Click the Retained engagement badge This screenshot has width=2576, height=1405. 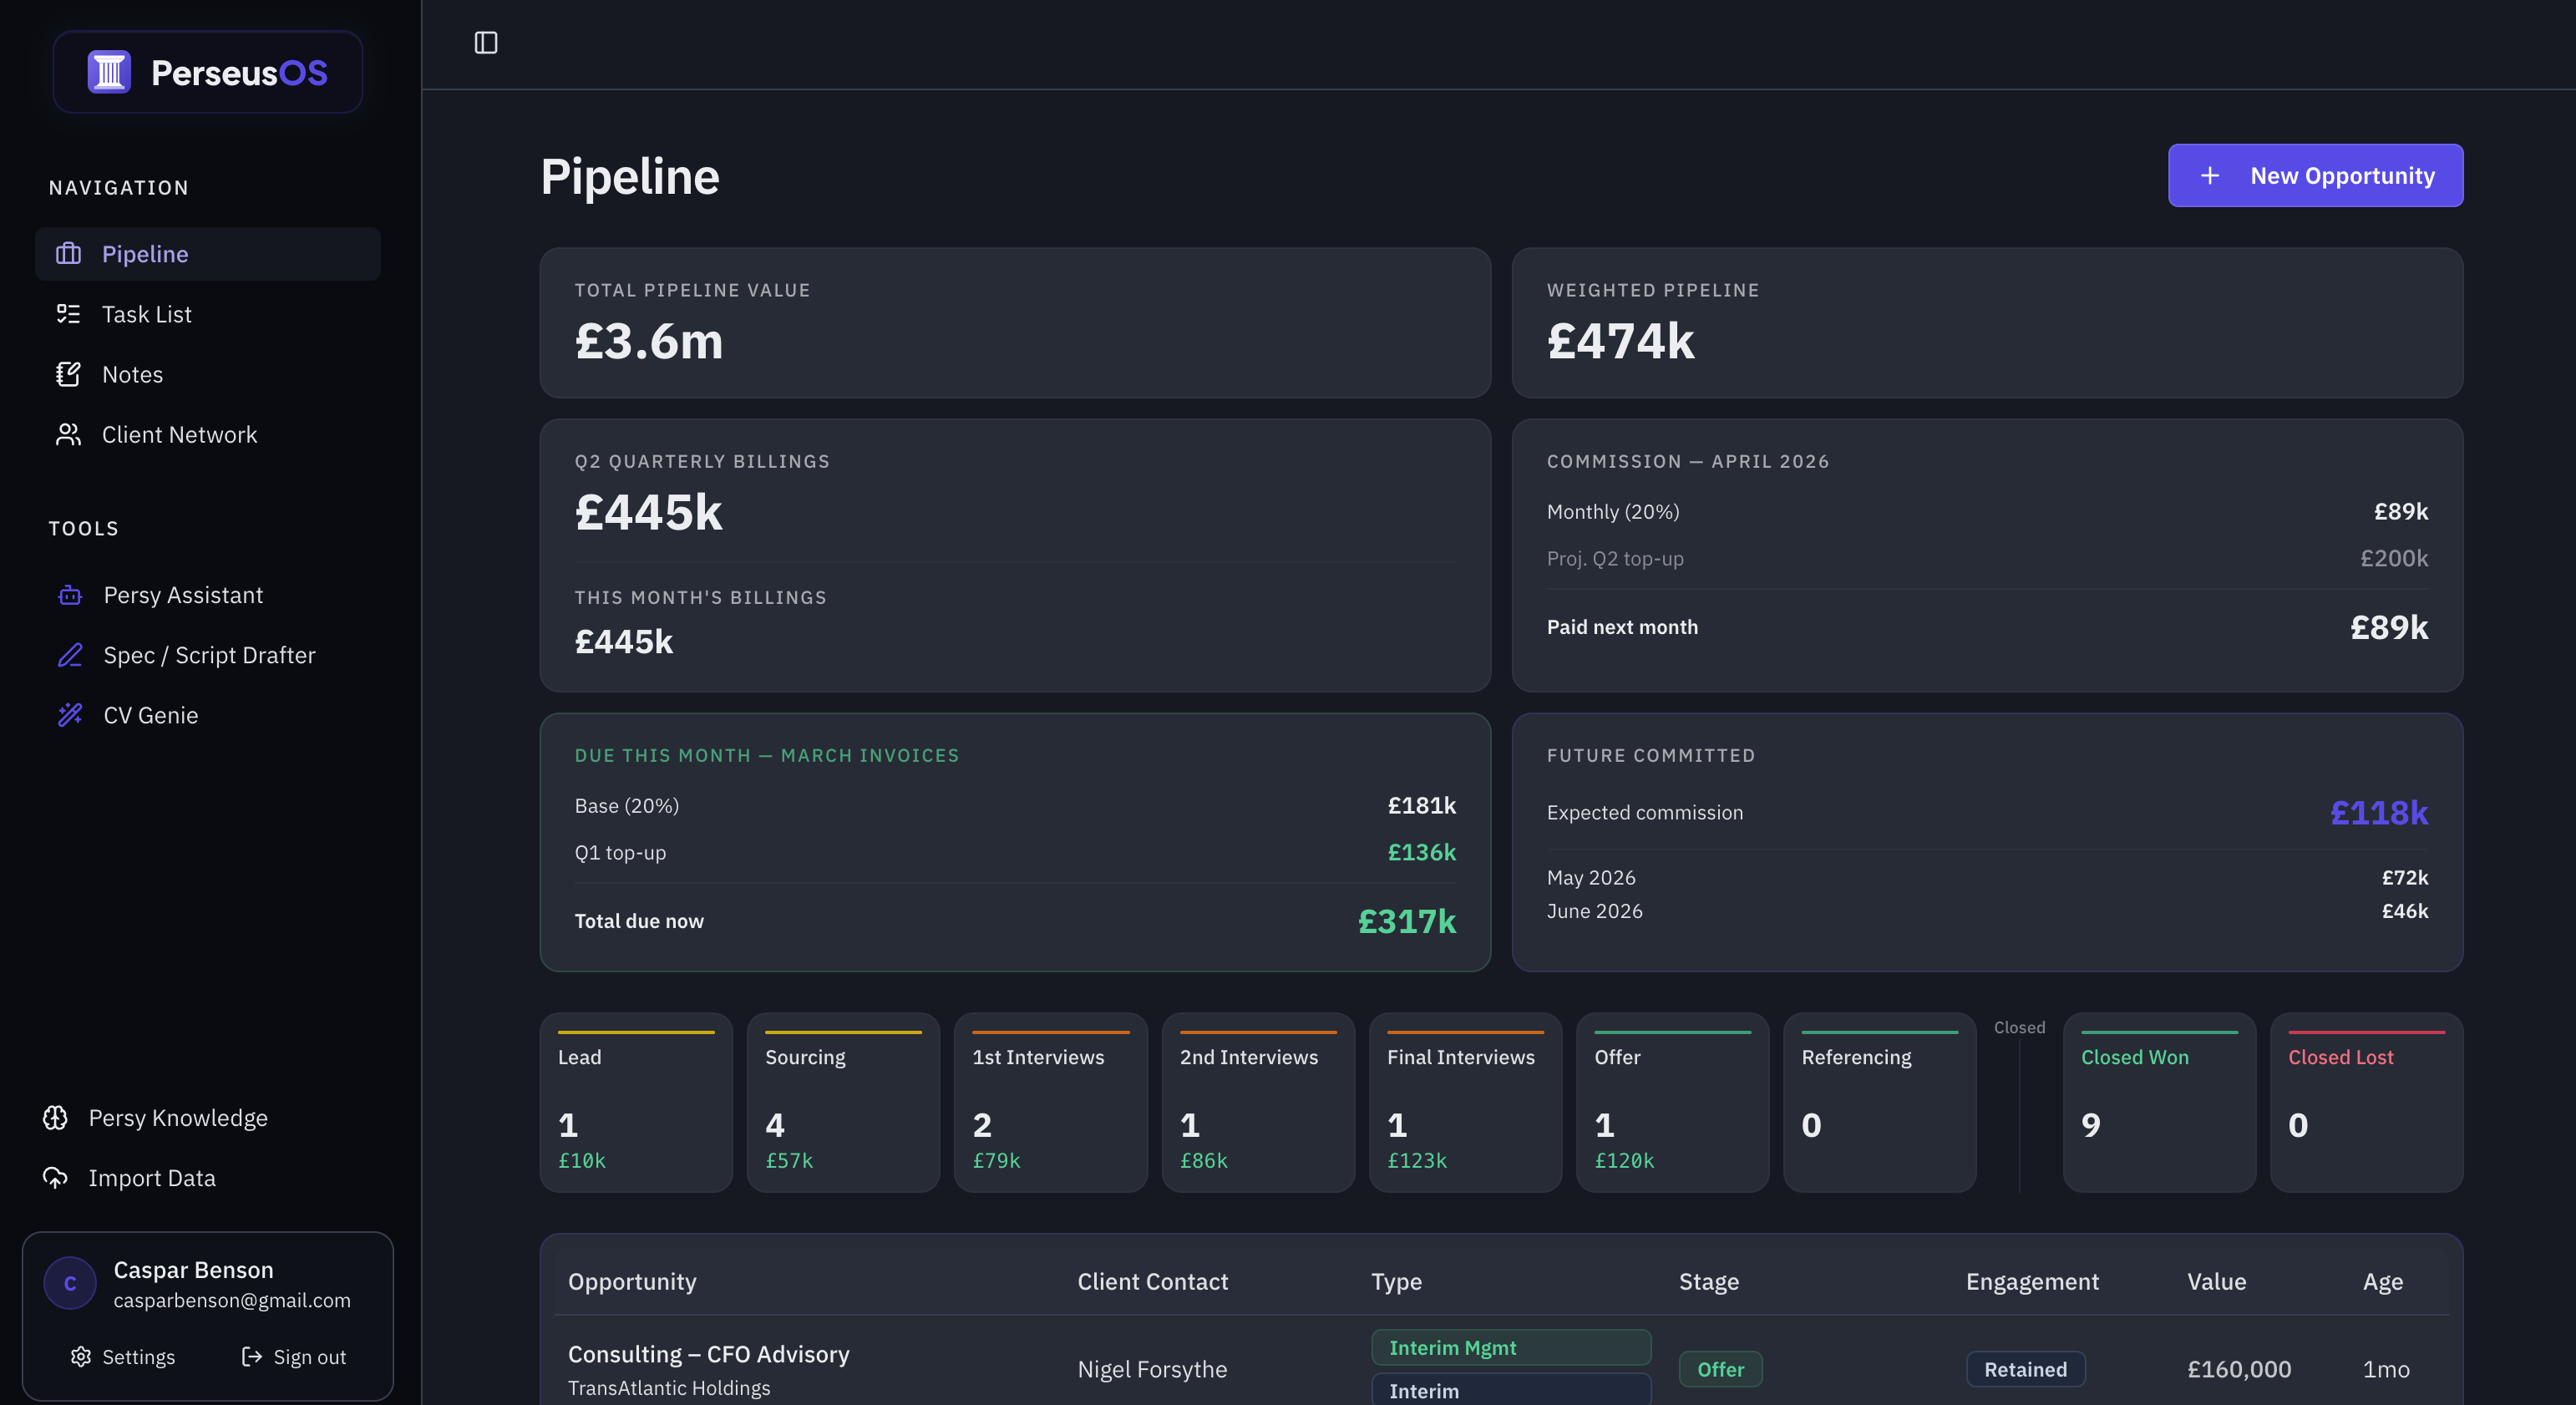[2025, 1369]
